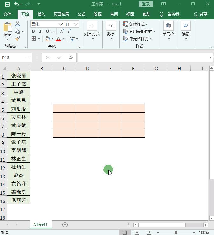214x235 pixels.
Task: Click the Sheet1 tab
Action: click(41, 224)
